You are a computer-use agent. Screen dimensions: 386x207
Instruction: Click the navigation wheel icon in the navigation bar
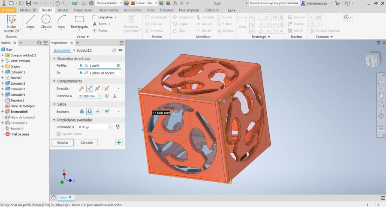pyautogui.click(x=381, y=82)
